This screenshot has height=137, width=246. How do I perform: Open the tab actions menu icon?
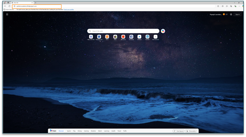click(8, 3)
